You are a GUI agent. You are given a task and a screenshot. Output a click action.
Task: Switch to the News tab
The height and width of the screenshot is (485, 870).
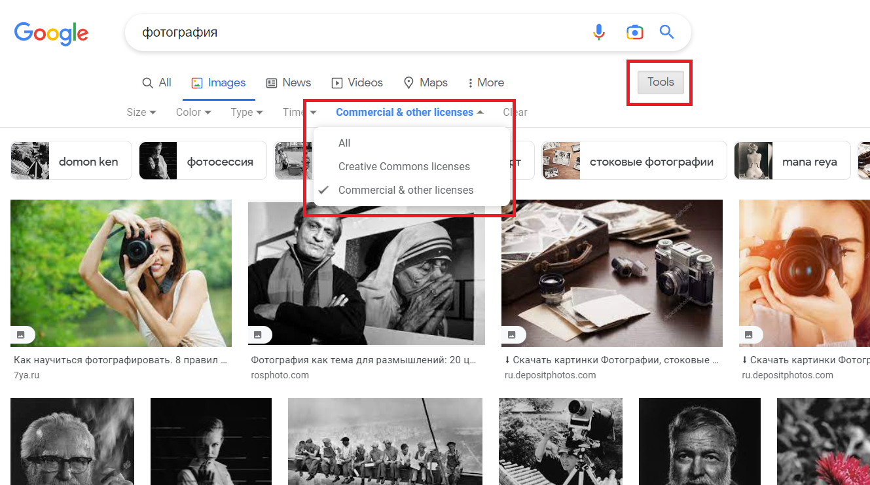[288, 83]
